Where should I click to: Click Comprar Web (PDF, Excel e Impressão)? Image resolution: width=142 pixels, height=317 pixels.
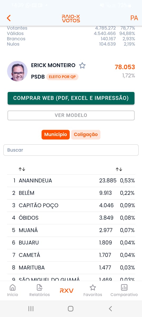click(x=71, y=98)
